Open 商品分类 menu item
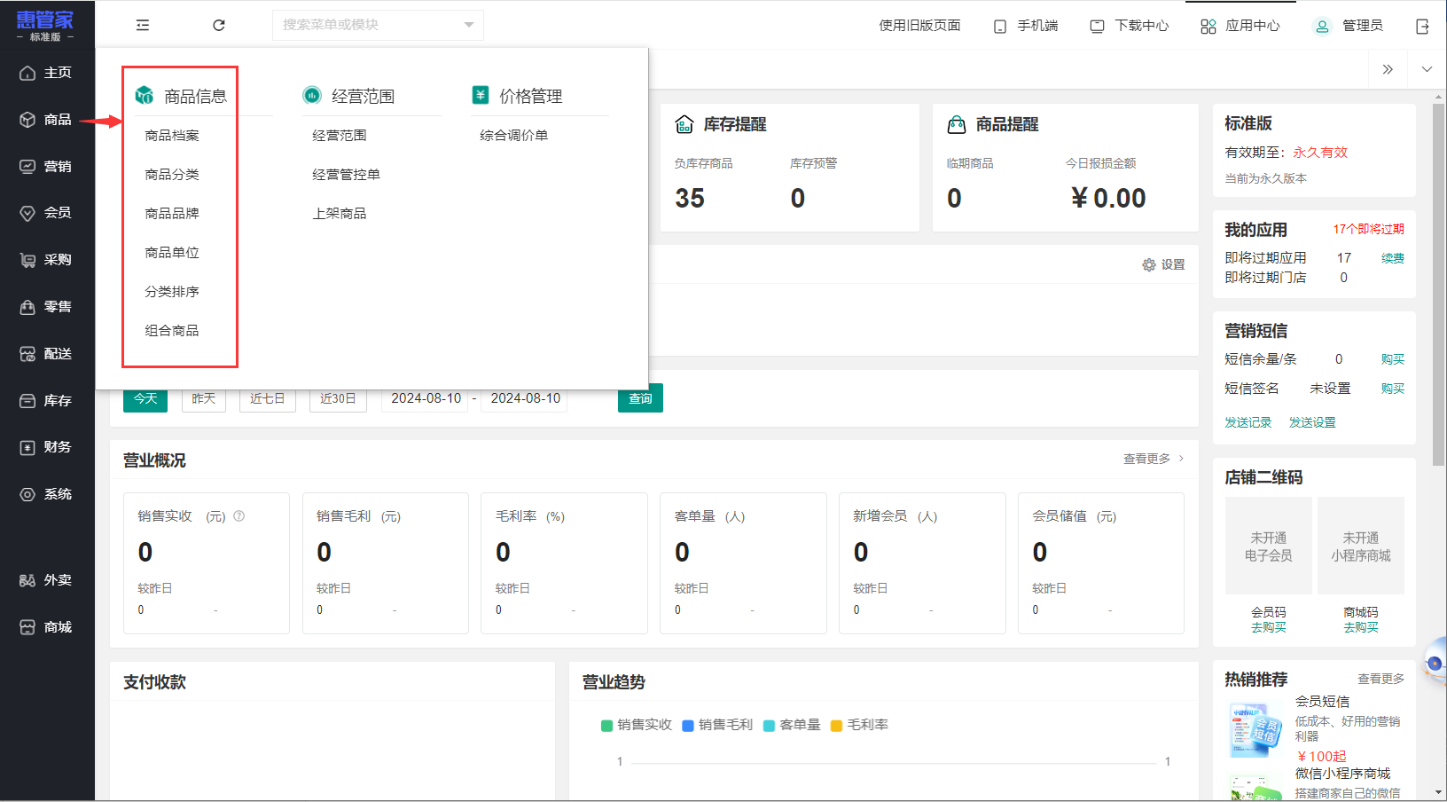 (172, 175)
